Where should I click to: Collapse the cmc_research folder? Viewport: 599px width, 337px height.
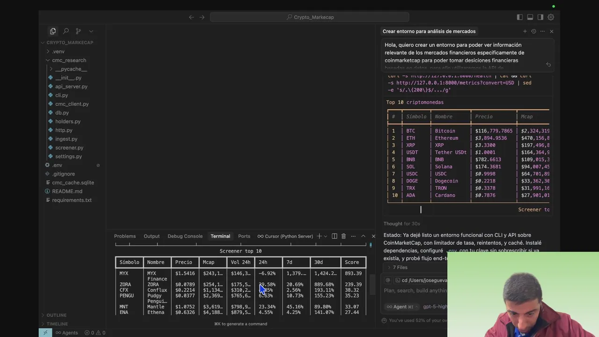point(69,60)
